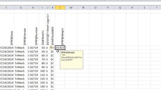Click the $PRP@Vendor header cell
This screenshot has height=90, width=161.
(21, 29)
